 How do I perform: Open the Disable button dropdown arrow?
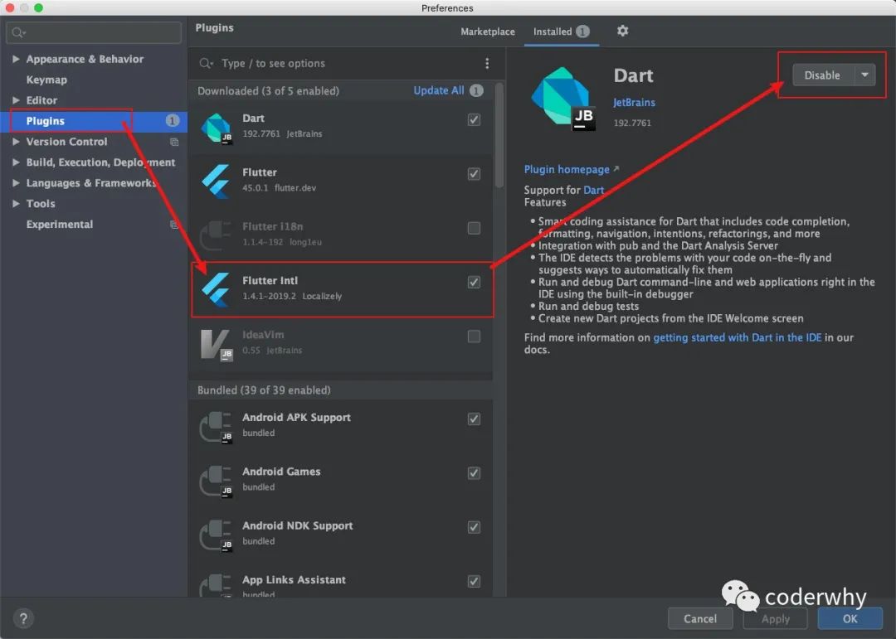pyautogui.click(x=865, y=75)
